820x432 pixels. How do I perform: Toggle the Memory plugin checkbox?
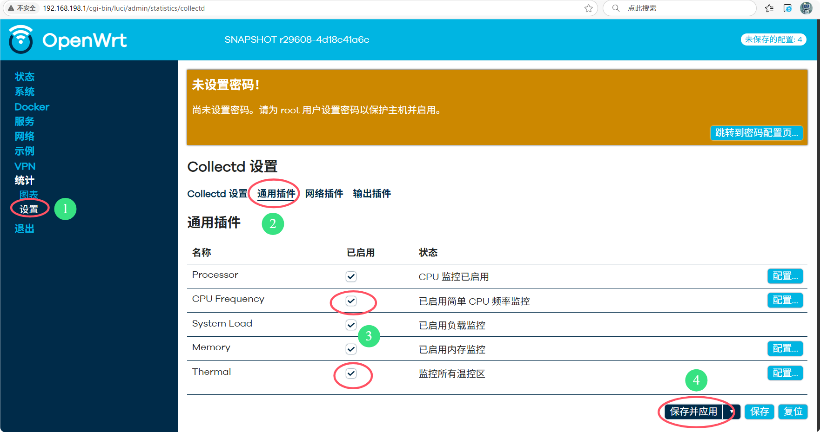pyautogui.click(x=351, y=349)
